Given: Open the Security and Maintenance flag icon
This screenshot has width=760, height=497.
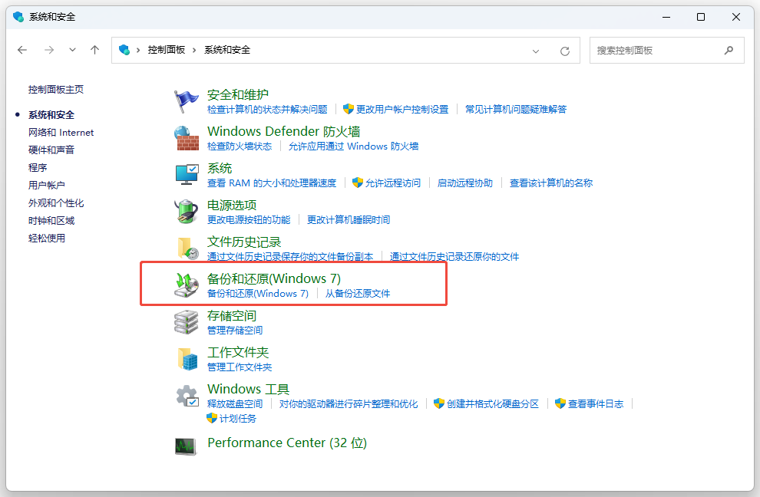Looking at the screenshot, I should (x=186, y=101).
